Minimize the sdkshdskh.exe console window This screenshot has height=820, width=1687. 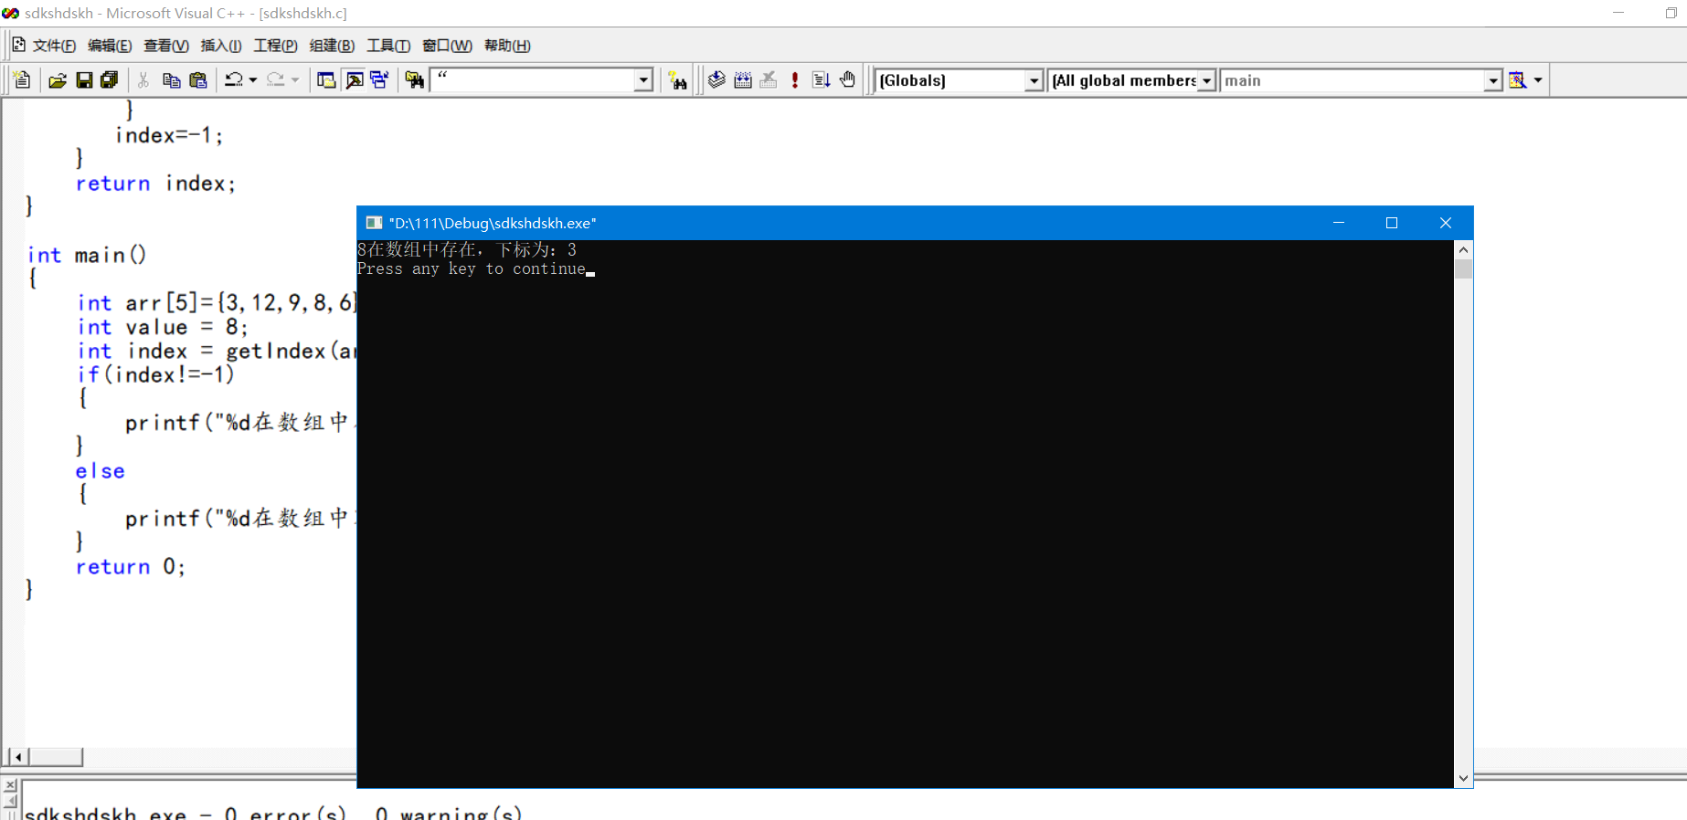pyautogui.click(x=1339, y=223)
